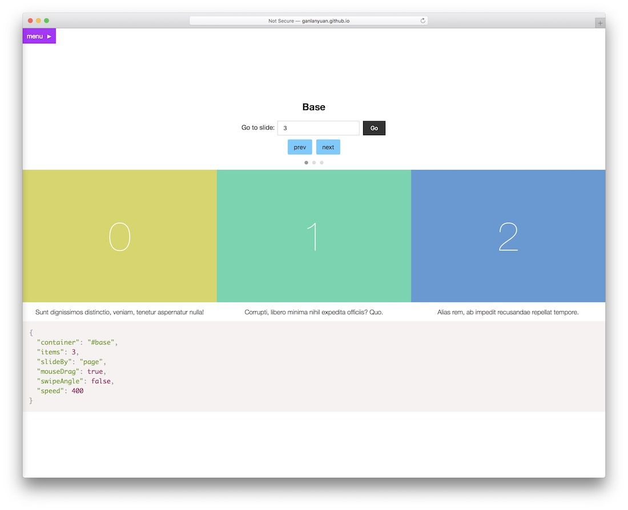Close the window with red button
The image size is (628, 510).
click(30, 21)
